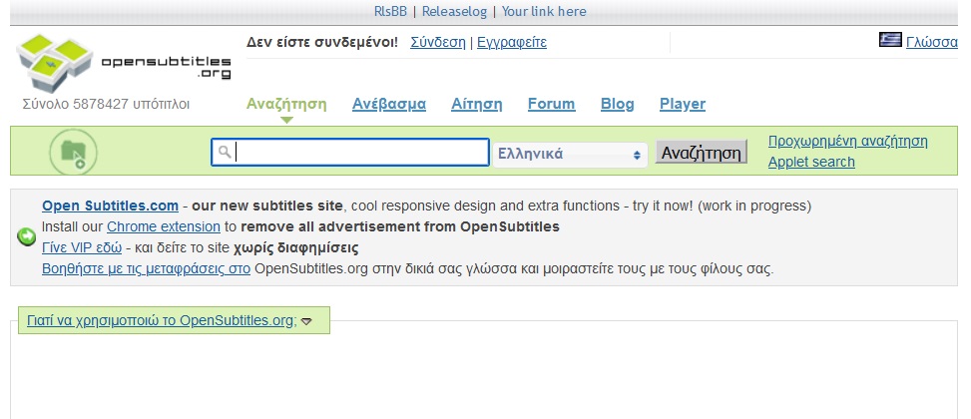Go to the Forum tab

point(551,104)
